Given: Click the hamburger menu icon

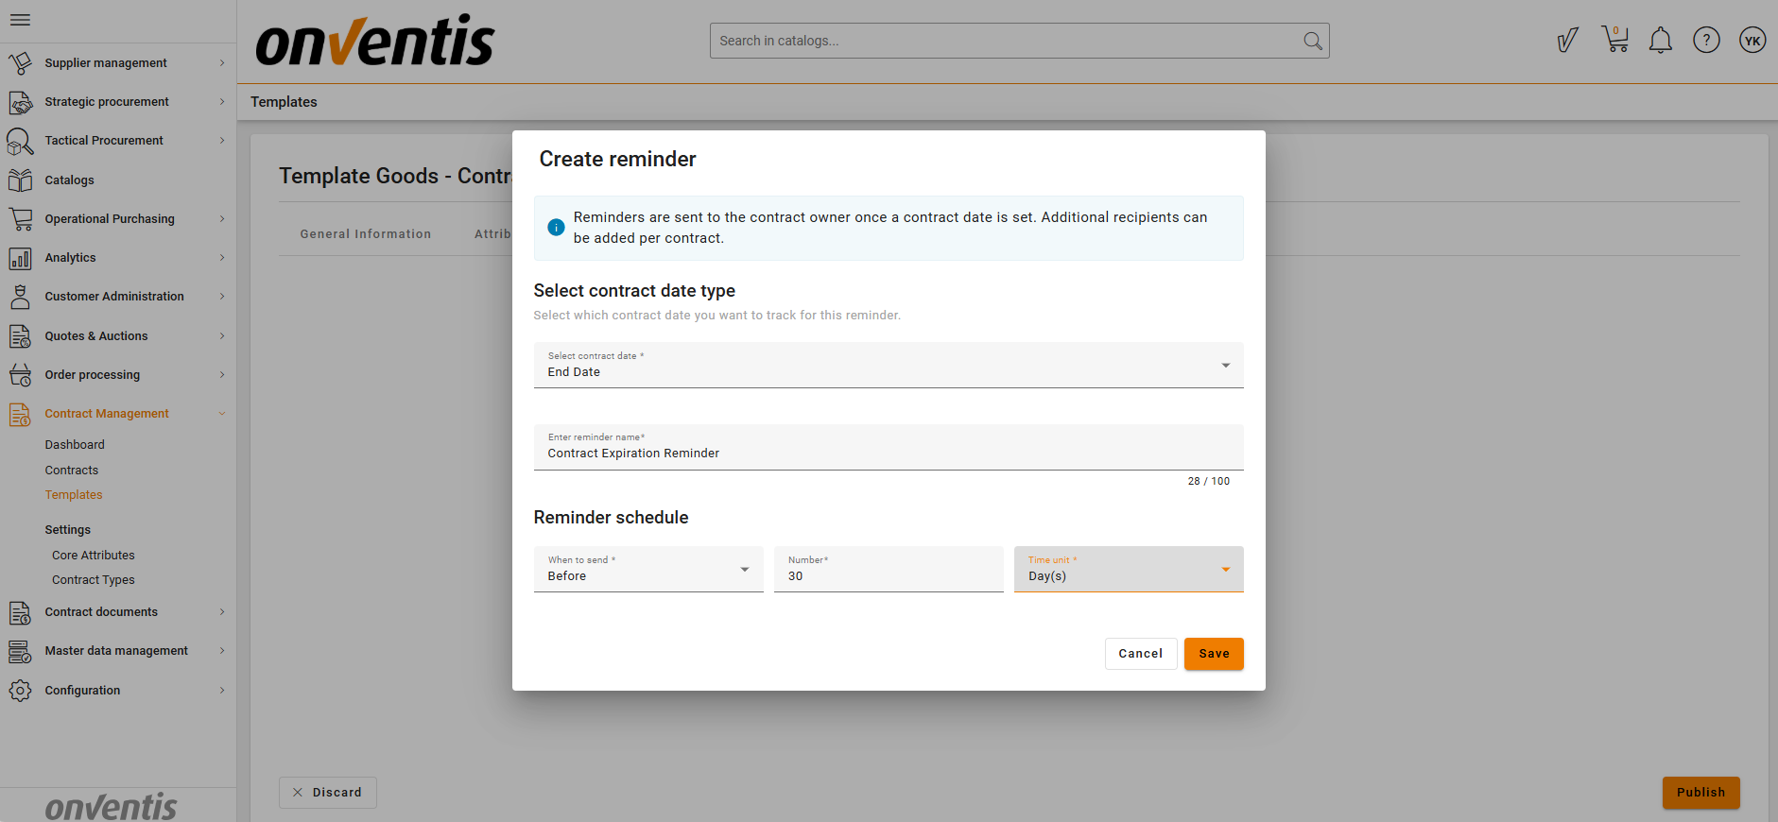Looking at the screenshot, I should (20, 20).
